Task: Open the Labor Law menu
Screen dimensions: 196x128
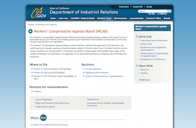Action: pos(63,18)
